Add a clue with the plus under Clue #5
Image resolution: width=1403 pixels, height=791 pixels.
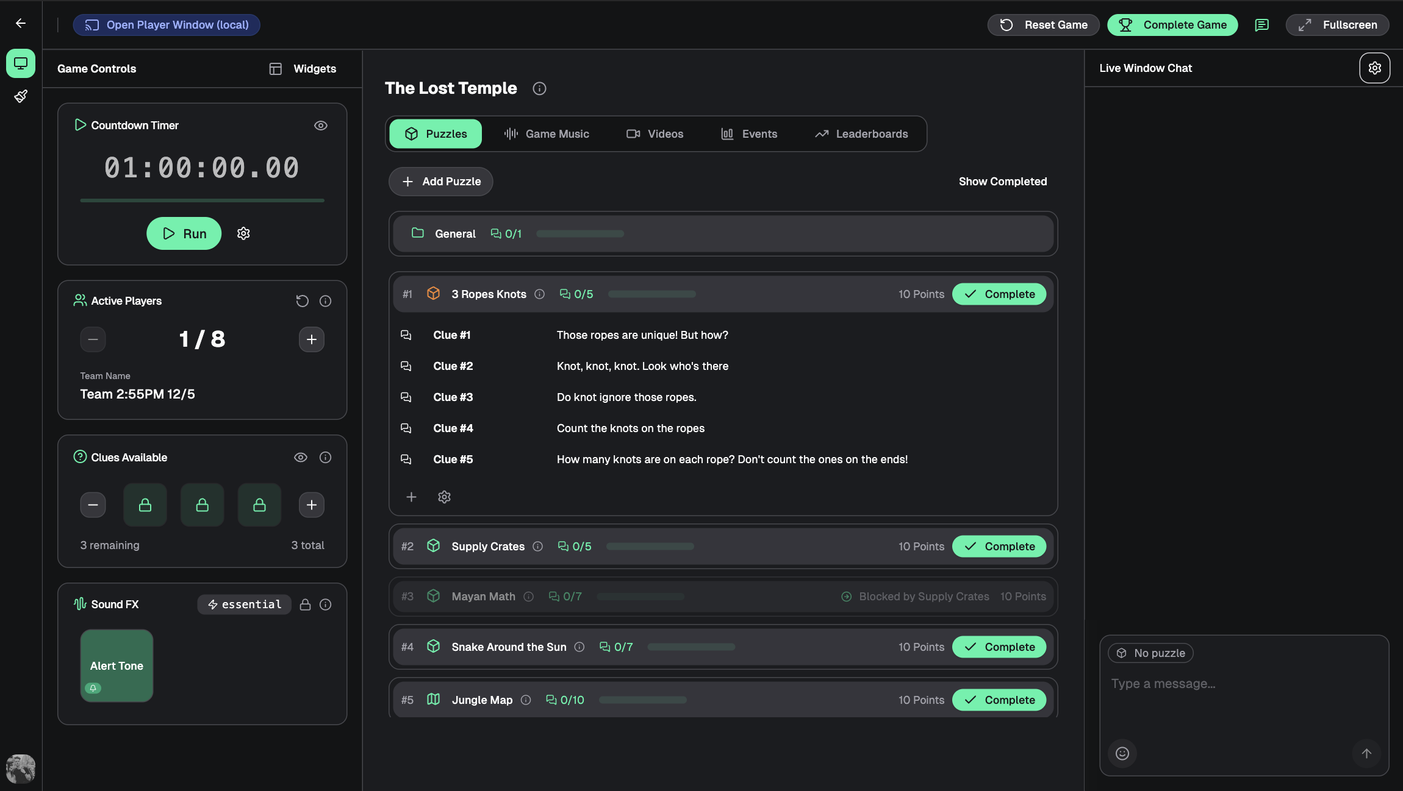tap(411, 497)
